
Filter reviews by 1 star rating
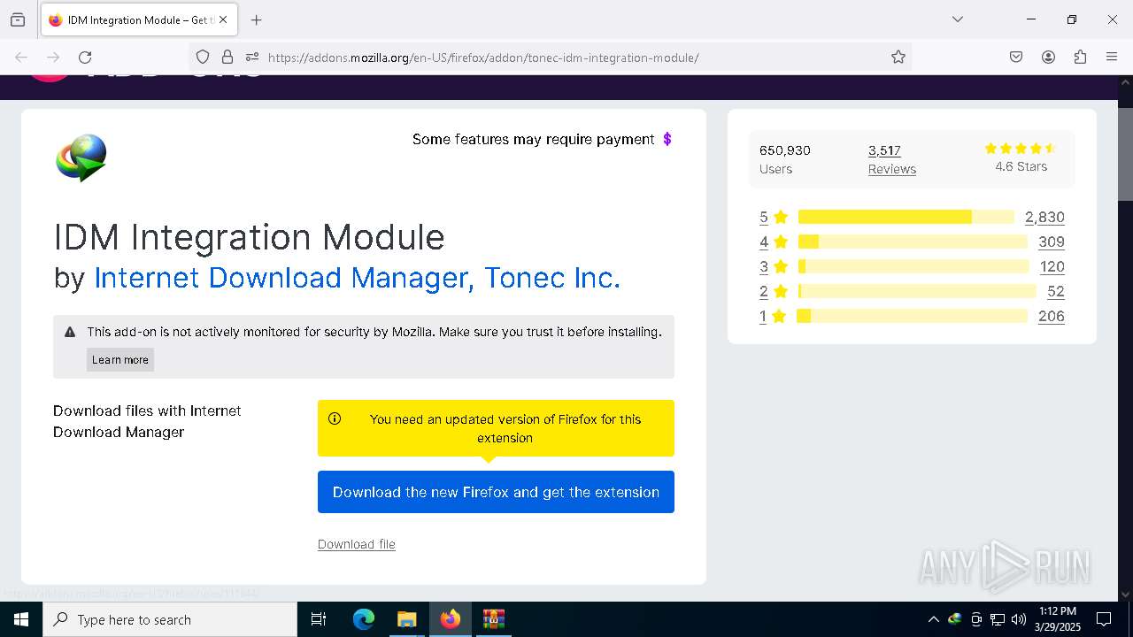[x=773, y=316]
